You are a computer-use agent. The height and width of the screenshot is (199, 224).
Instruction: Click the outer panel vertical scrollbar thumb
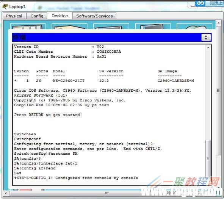coord(218,91)
